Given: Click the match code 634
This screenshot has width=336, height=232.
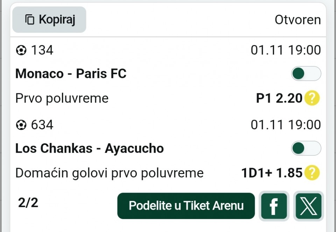Looking at the screenshot, I should coord(42,125).
